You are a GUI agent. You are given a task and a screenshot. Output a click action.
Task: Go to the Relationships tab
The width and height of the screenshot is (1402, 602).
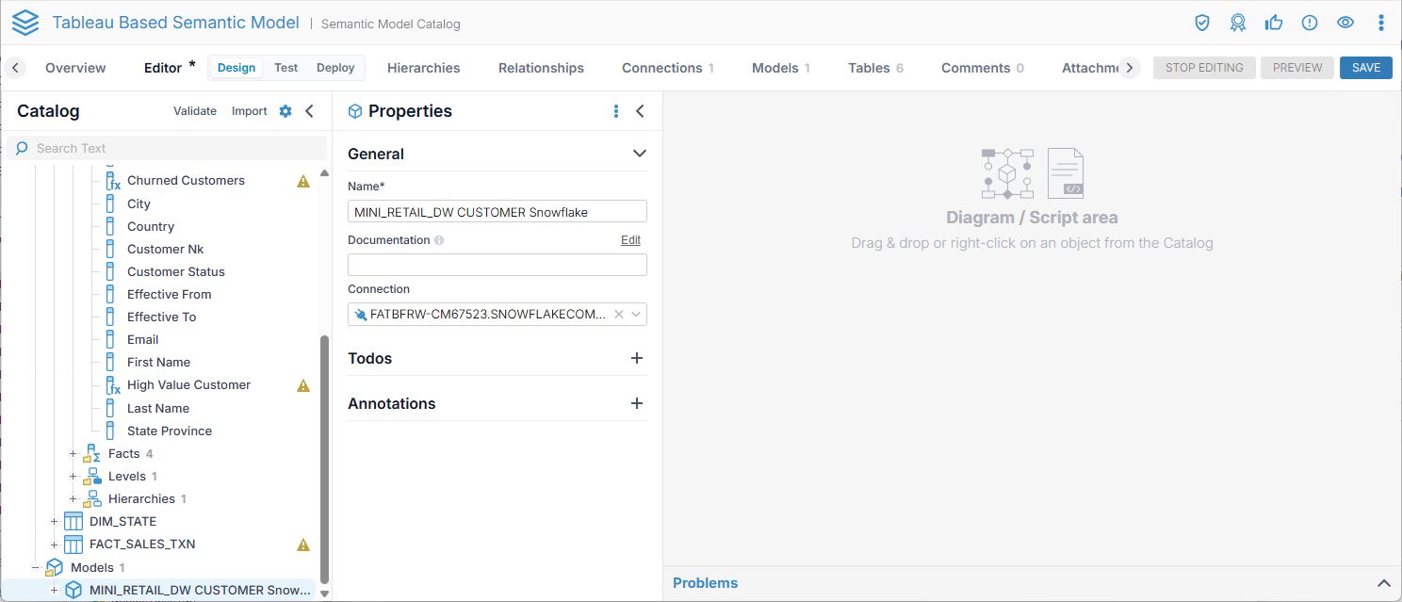541,68
